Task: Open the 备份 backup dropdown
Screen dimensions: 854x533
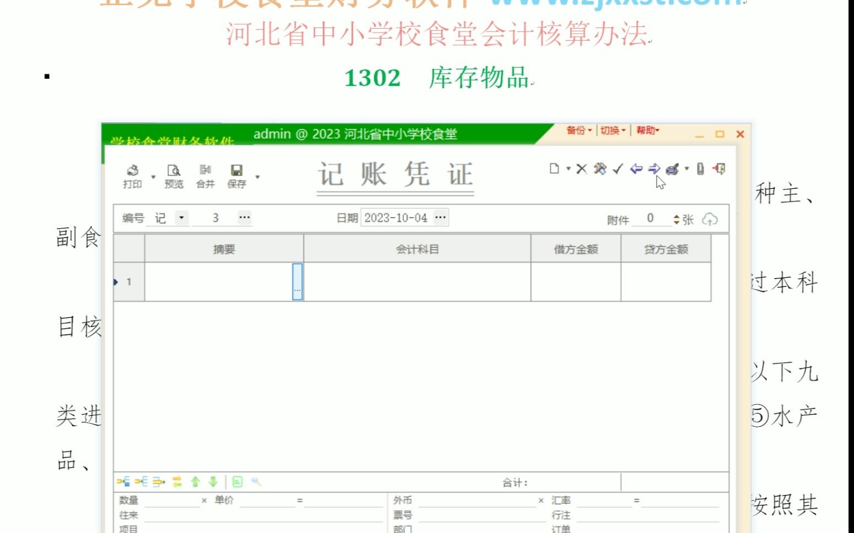Action: point(576,131)
